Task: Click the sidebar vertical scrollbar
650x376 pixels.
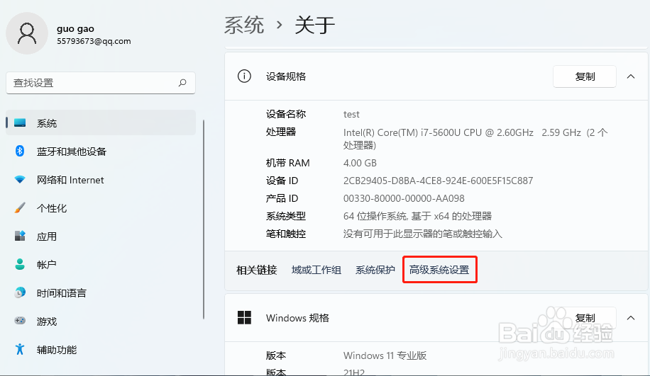Action: coord(204,220)
